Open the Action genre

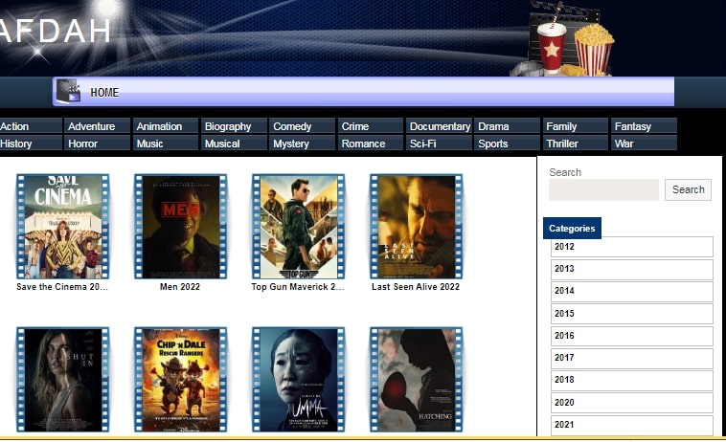point(31,126)
